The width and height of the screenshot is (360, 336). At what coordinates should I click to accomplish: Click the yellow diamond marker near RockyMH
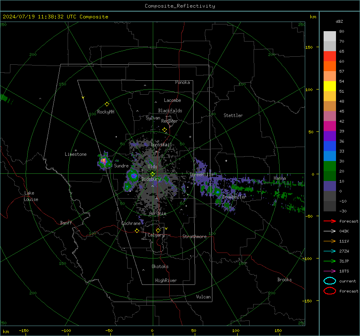point(107,104)
